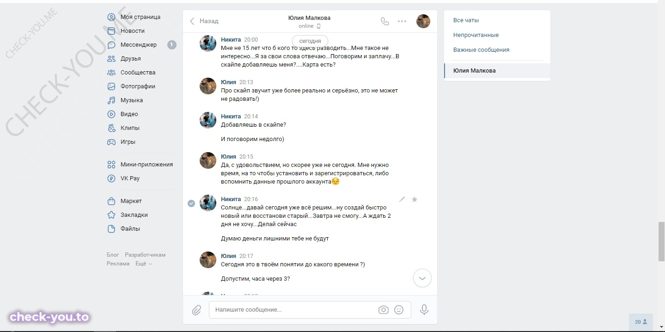Open the Мессенджер chat bubble icon
This screenshot has height=332, width=665.
pos(111,45)
